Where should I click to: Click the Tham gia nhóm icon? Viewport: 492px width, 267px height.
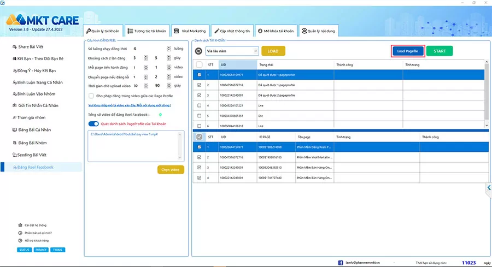14,117
